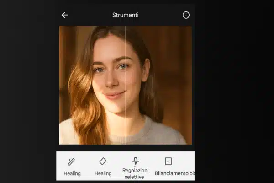Tap the Bilanciamento bianco label

(x=174, y=173)
